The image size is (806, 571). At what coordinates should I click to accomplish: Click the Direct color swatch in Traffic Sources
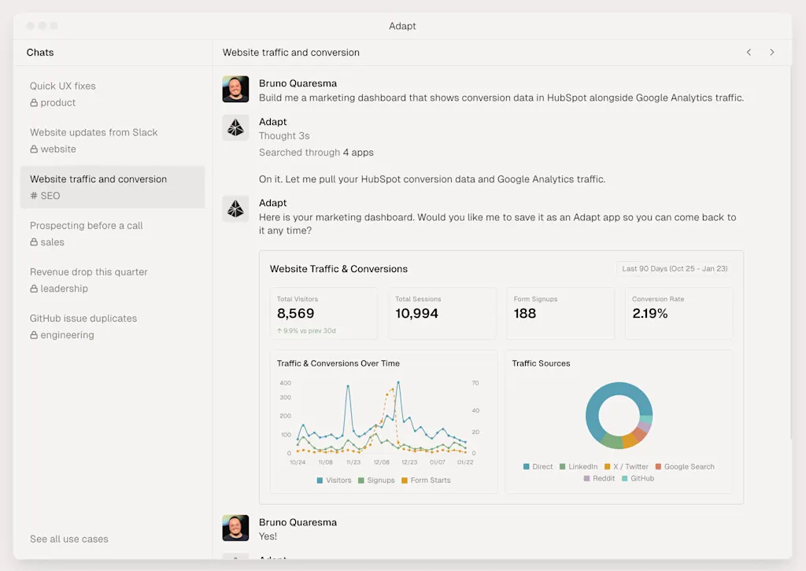527,466
